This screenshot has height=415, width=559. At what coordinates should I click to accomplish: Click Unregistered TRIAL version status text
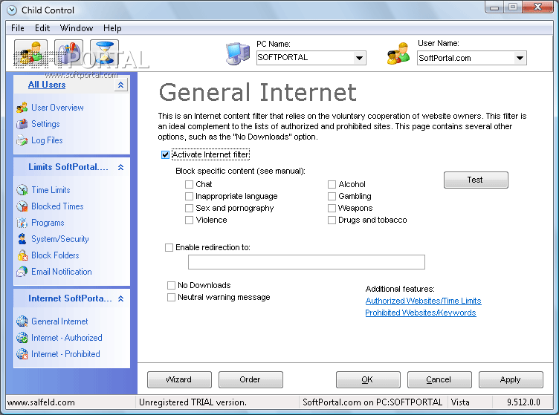click(193, 402)
